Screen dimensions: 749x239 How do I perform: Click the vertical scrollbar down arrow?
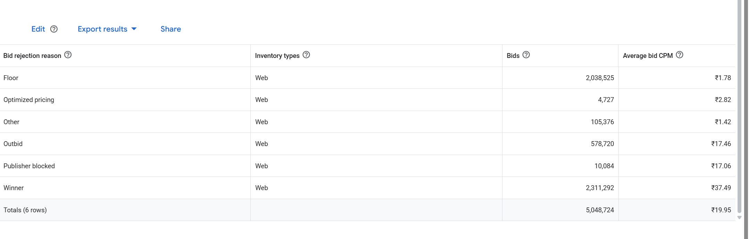pos(739,217)
